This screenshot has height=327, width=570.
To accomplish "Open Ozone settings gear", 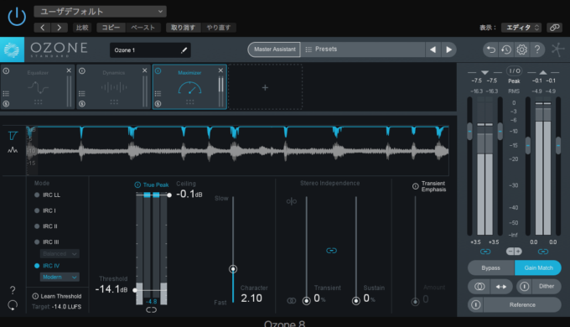I will click(x=522, y=49).
